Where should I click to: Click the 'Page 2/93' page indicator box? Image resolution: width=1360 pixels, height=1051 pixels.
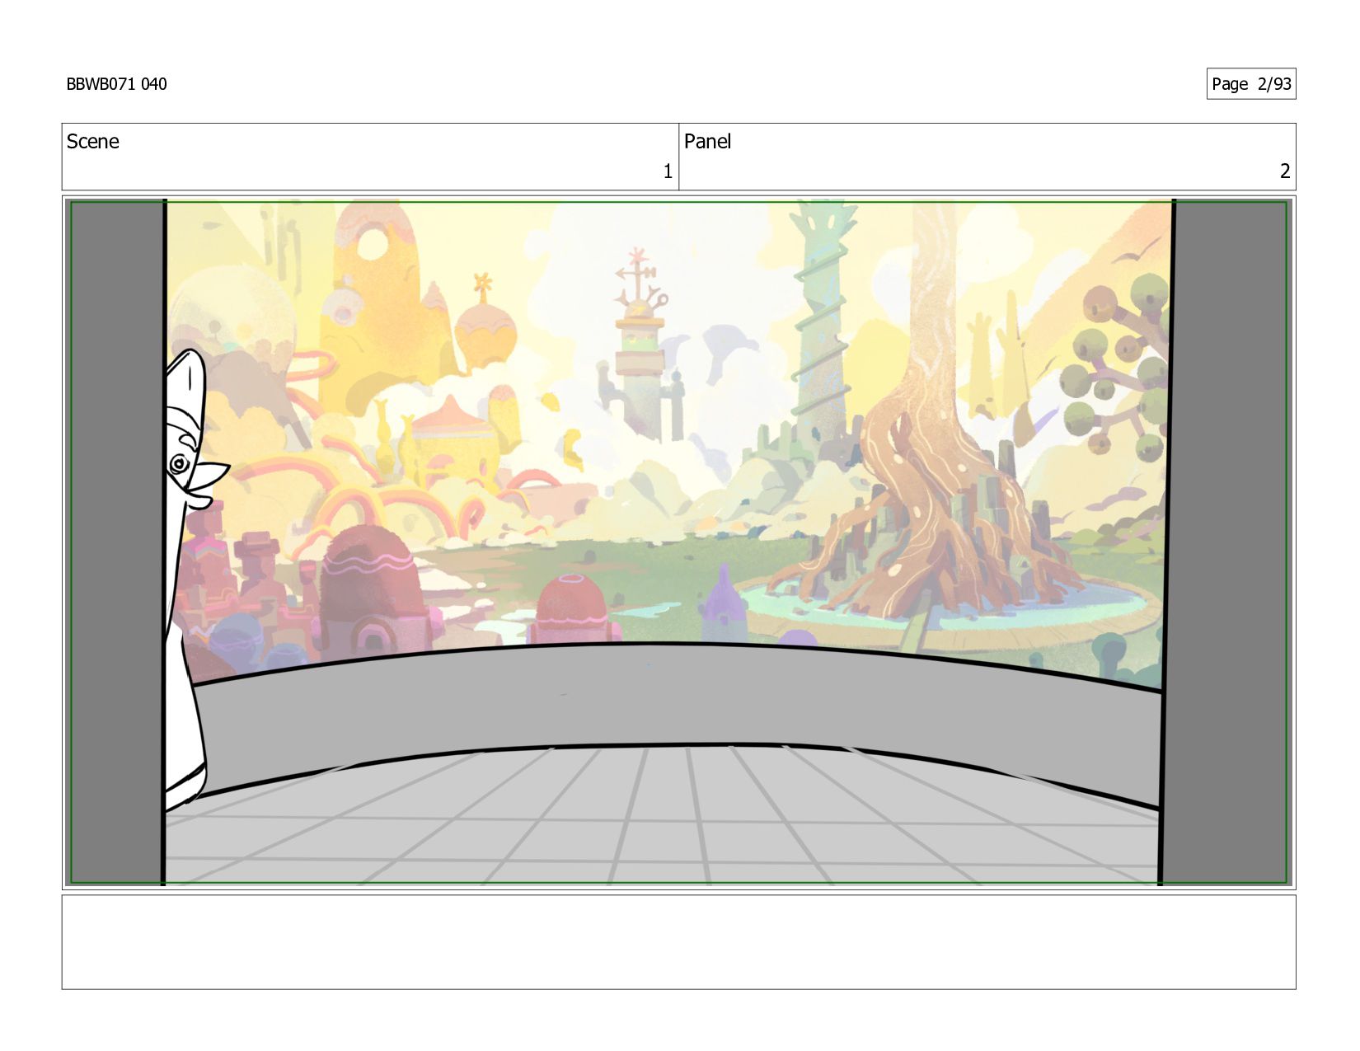click(1250, 84)
